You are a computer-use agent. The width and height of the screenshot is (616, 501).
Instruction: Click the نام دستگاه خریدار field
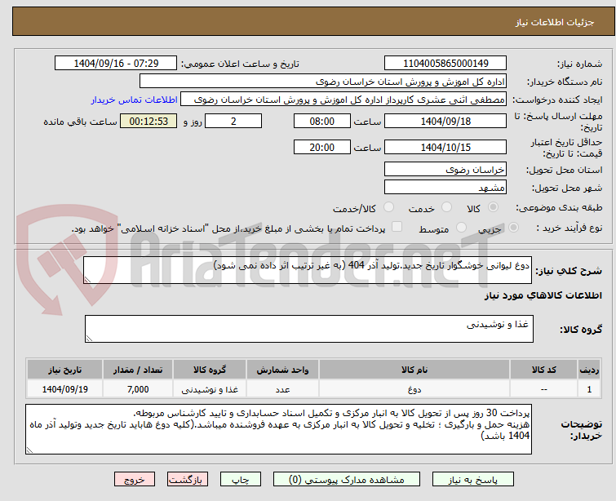(323, 82)
